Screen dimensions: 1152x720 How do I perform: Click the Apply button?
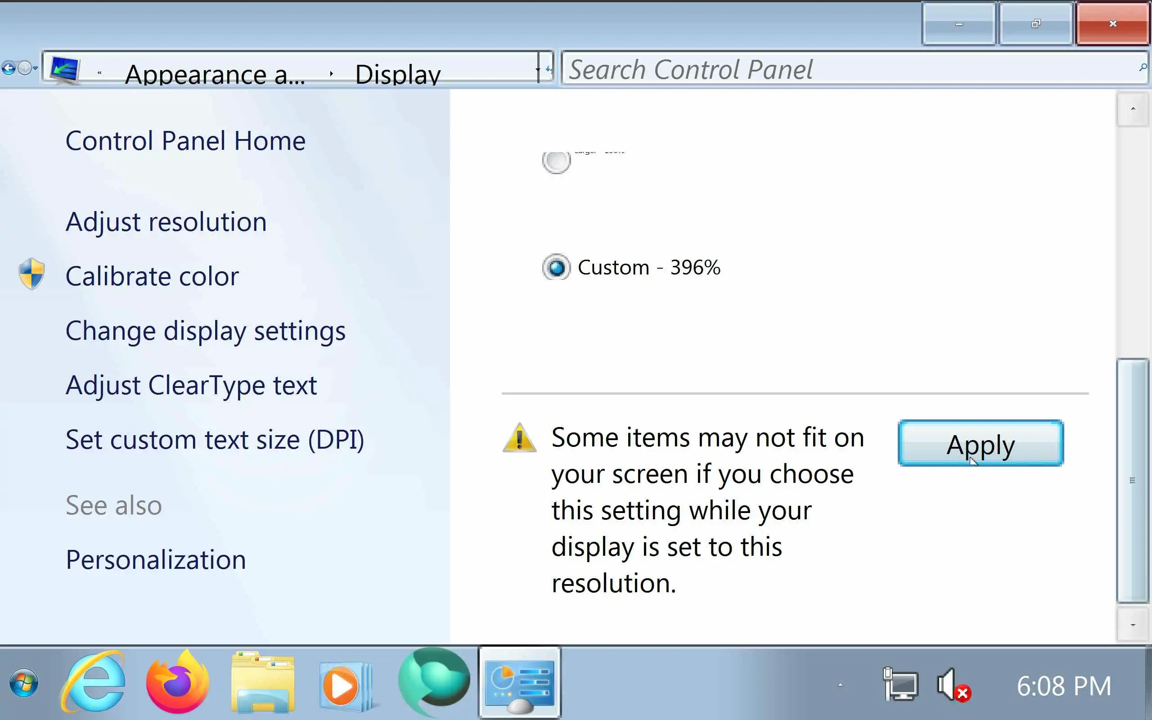click(980, 443)
